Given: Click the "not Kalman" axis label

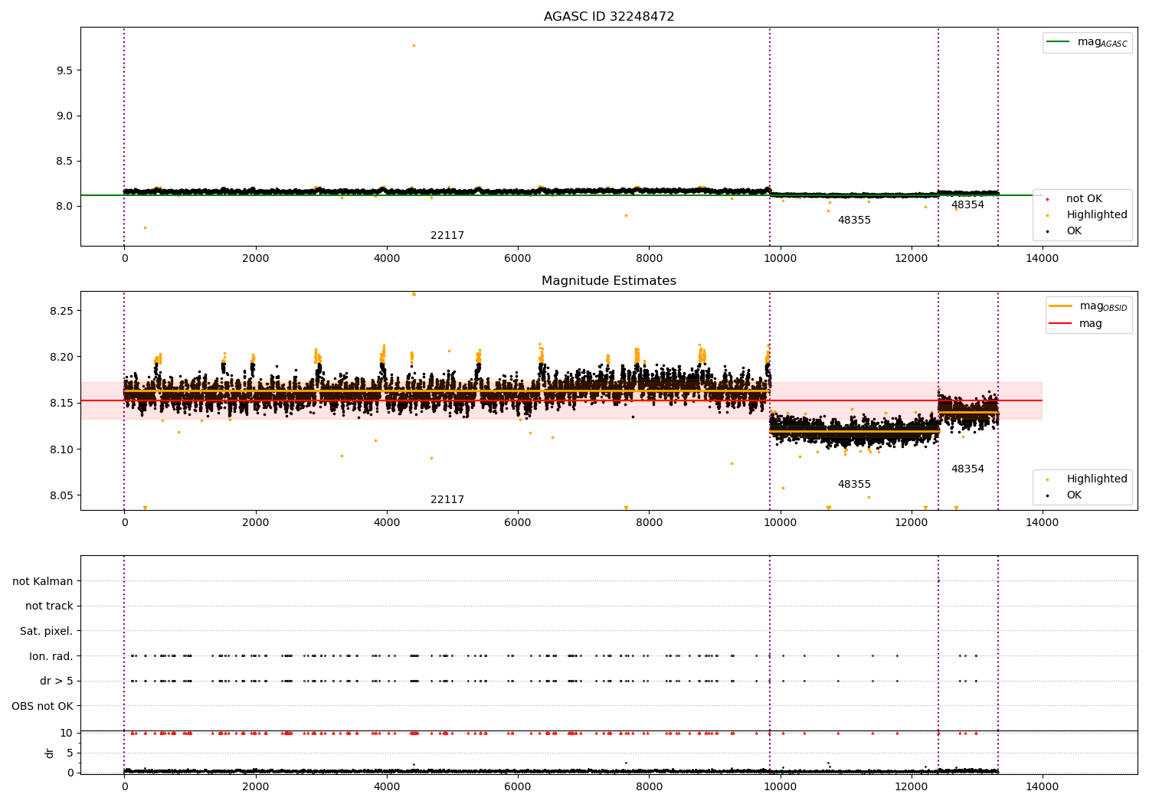Looking at the screenshot, I should (43, 581).
